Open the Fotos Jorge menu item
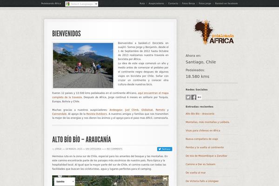279x186 pixels. [205, 4]
